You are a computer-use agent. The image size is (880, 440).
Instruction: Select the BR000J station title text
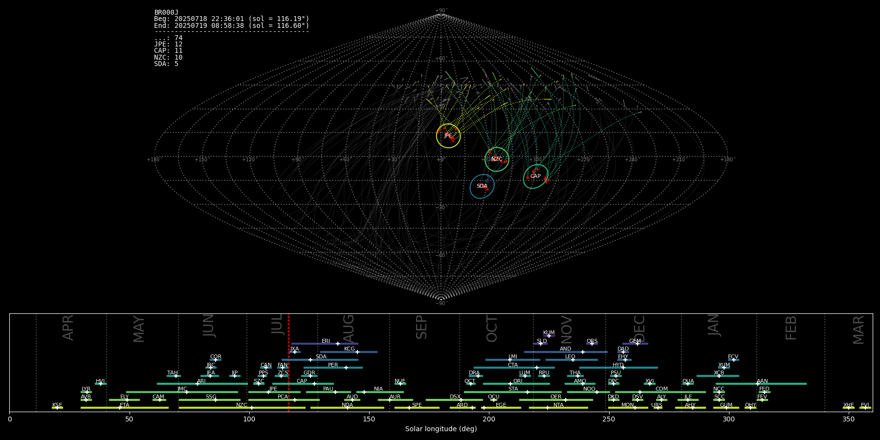click(166, 13)
